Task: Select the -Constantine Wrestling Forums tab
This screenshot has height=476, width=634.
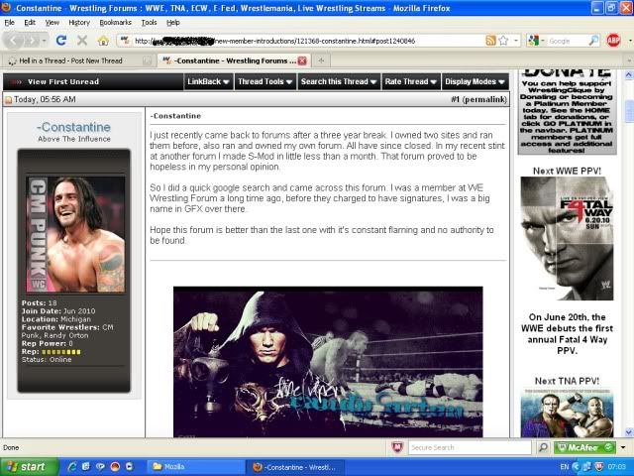Action: click(234, 60)
